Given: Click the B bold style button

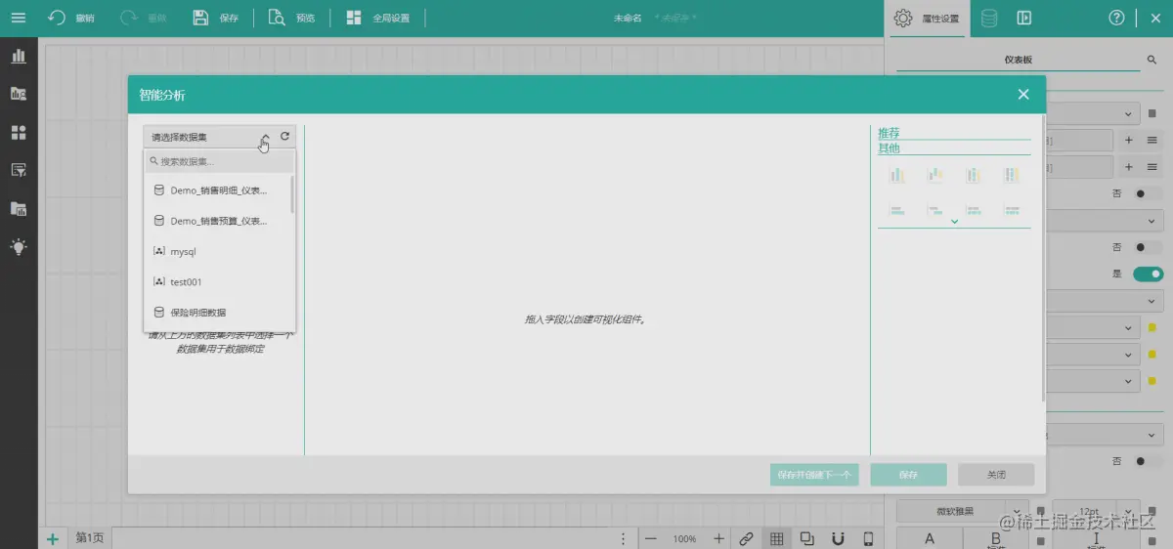Looking at the screenshot, I should (996, 538).
